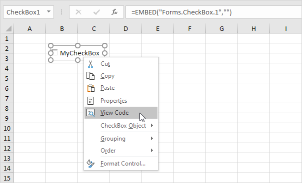The height and width of the screenshot is (183, 302).
Task: Open Format Control... menu entry
Action: (121, 164)
